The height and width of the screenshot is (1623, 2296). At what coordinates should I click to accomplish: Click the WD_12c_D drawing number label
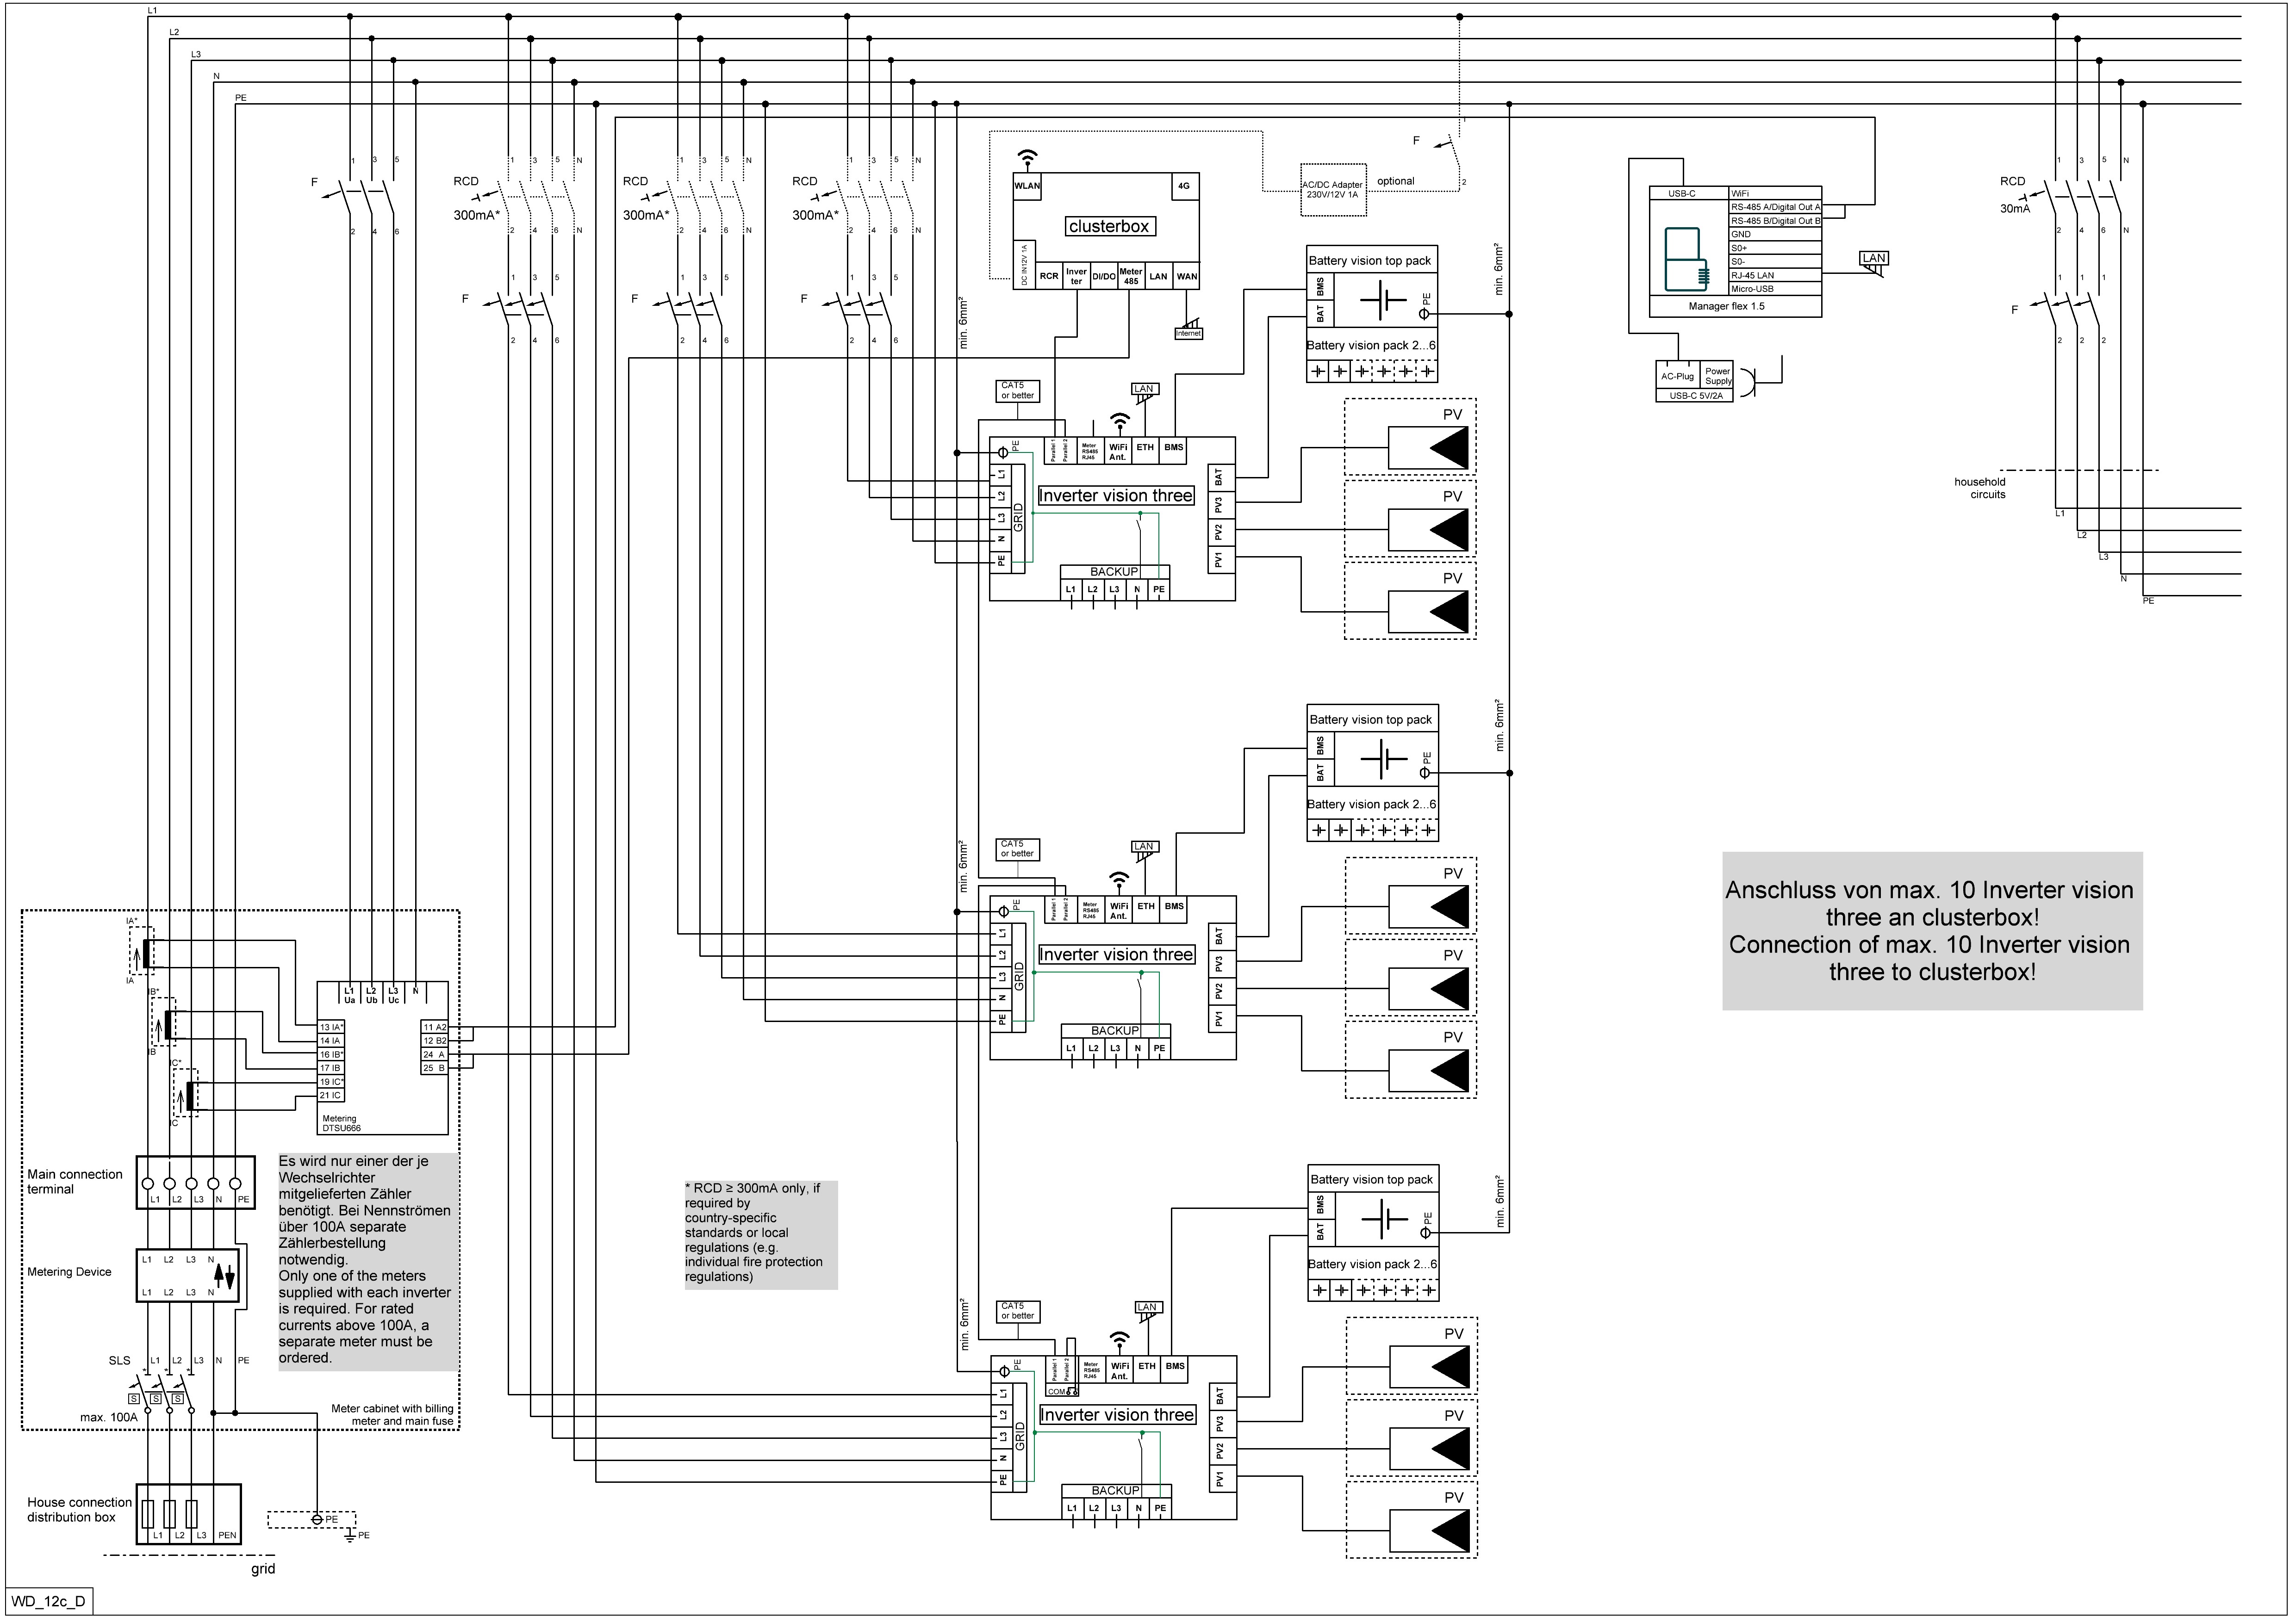click(48, 1601)
